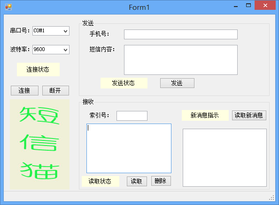This screenshot has height=205, width=279.
Task: Click the 发送状态 status label
Action: [124, 83]
